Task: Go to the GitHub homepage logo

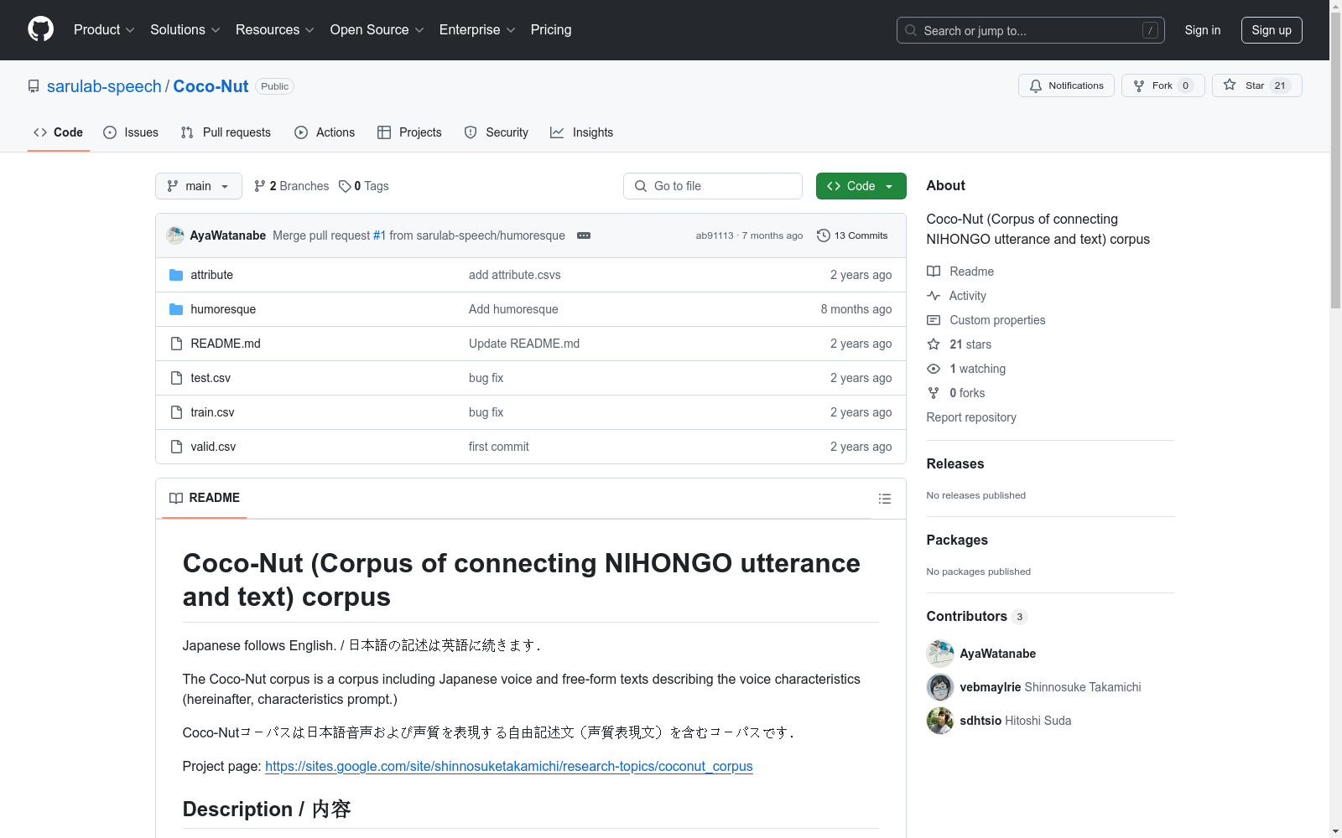Action: pyautogui.click(x=40, y=29)
